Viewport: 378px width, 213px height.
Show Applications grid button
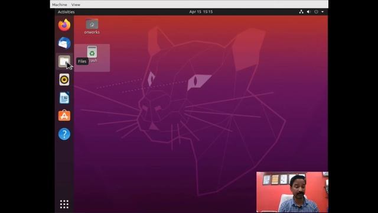[64, 204]
